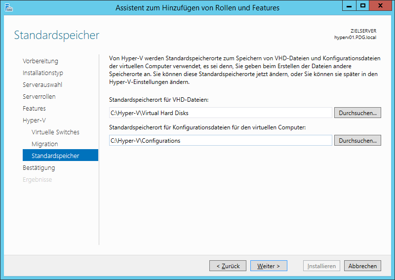Jump to Virtuelle Switches page
395x280 pixels.
55,132
